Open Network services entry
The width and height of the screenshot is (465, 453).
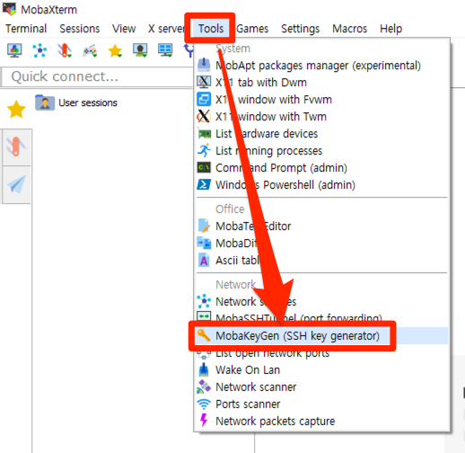321,302
